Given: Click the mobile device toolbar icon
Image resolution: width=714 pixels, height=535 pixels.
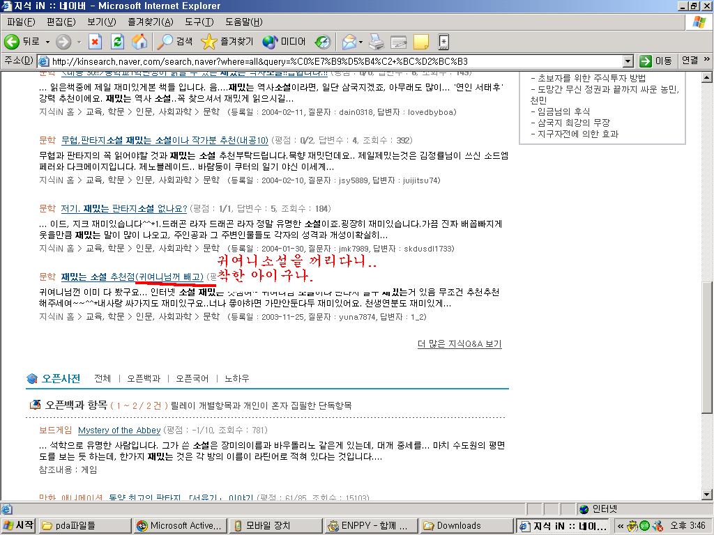Looking at the screenshot, I should pyautogui.click(x=443, y=42).
